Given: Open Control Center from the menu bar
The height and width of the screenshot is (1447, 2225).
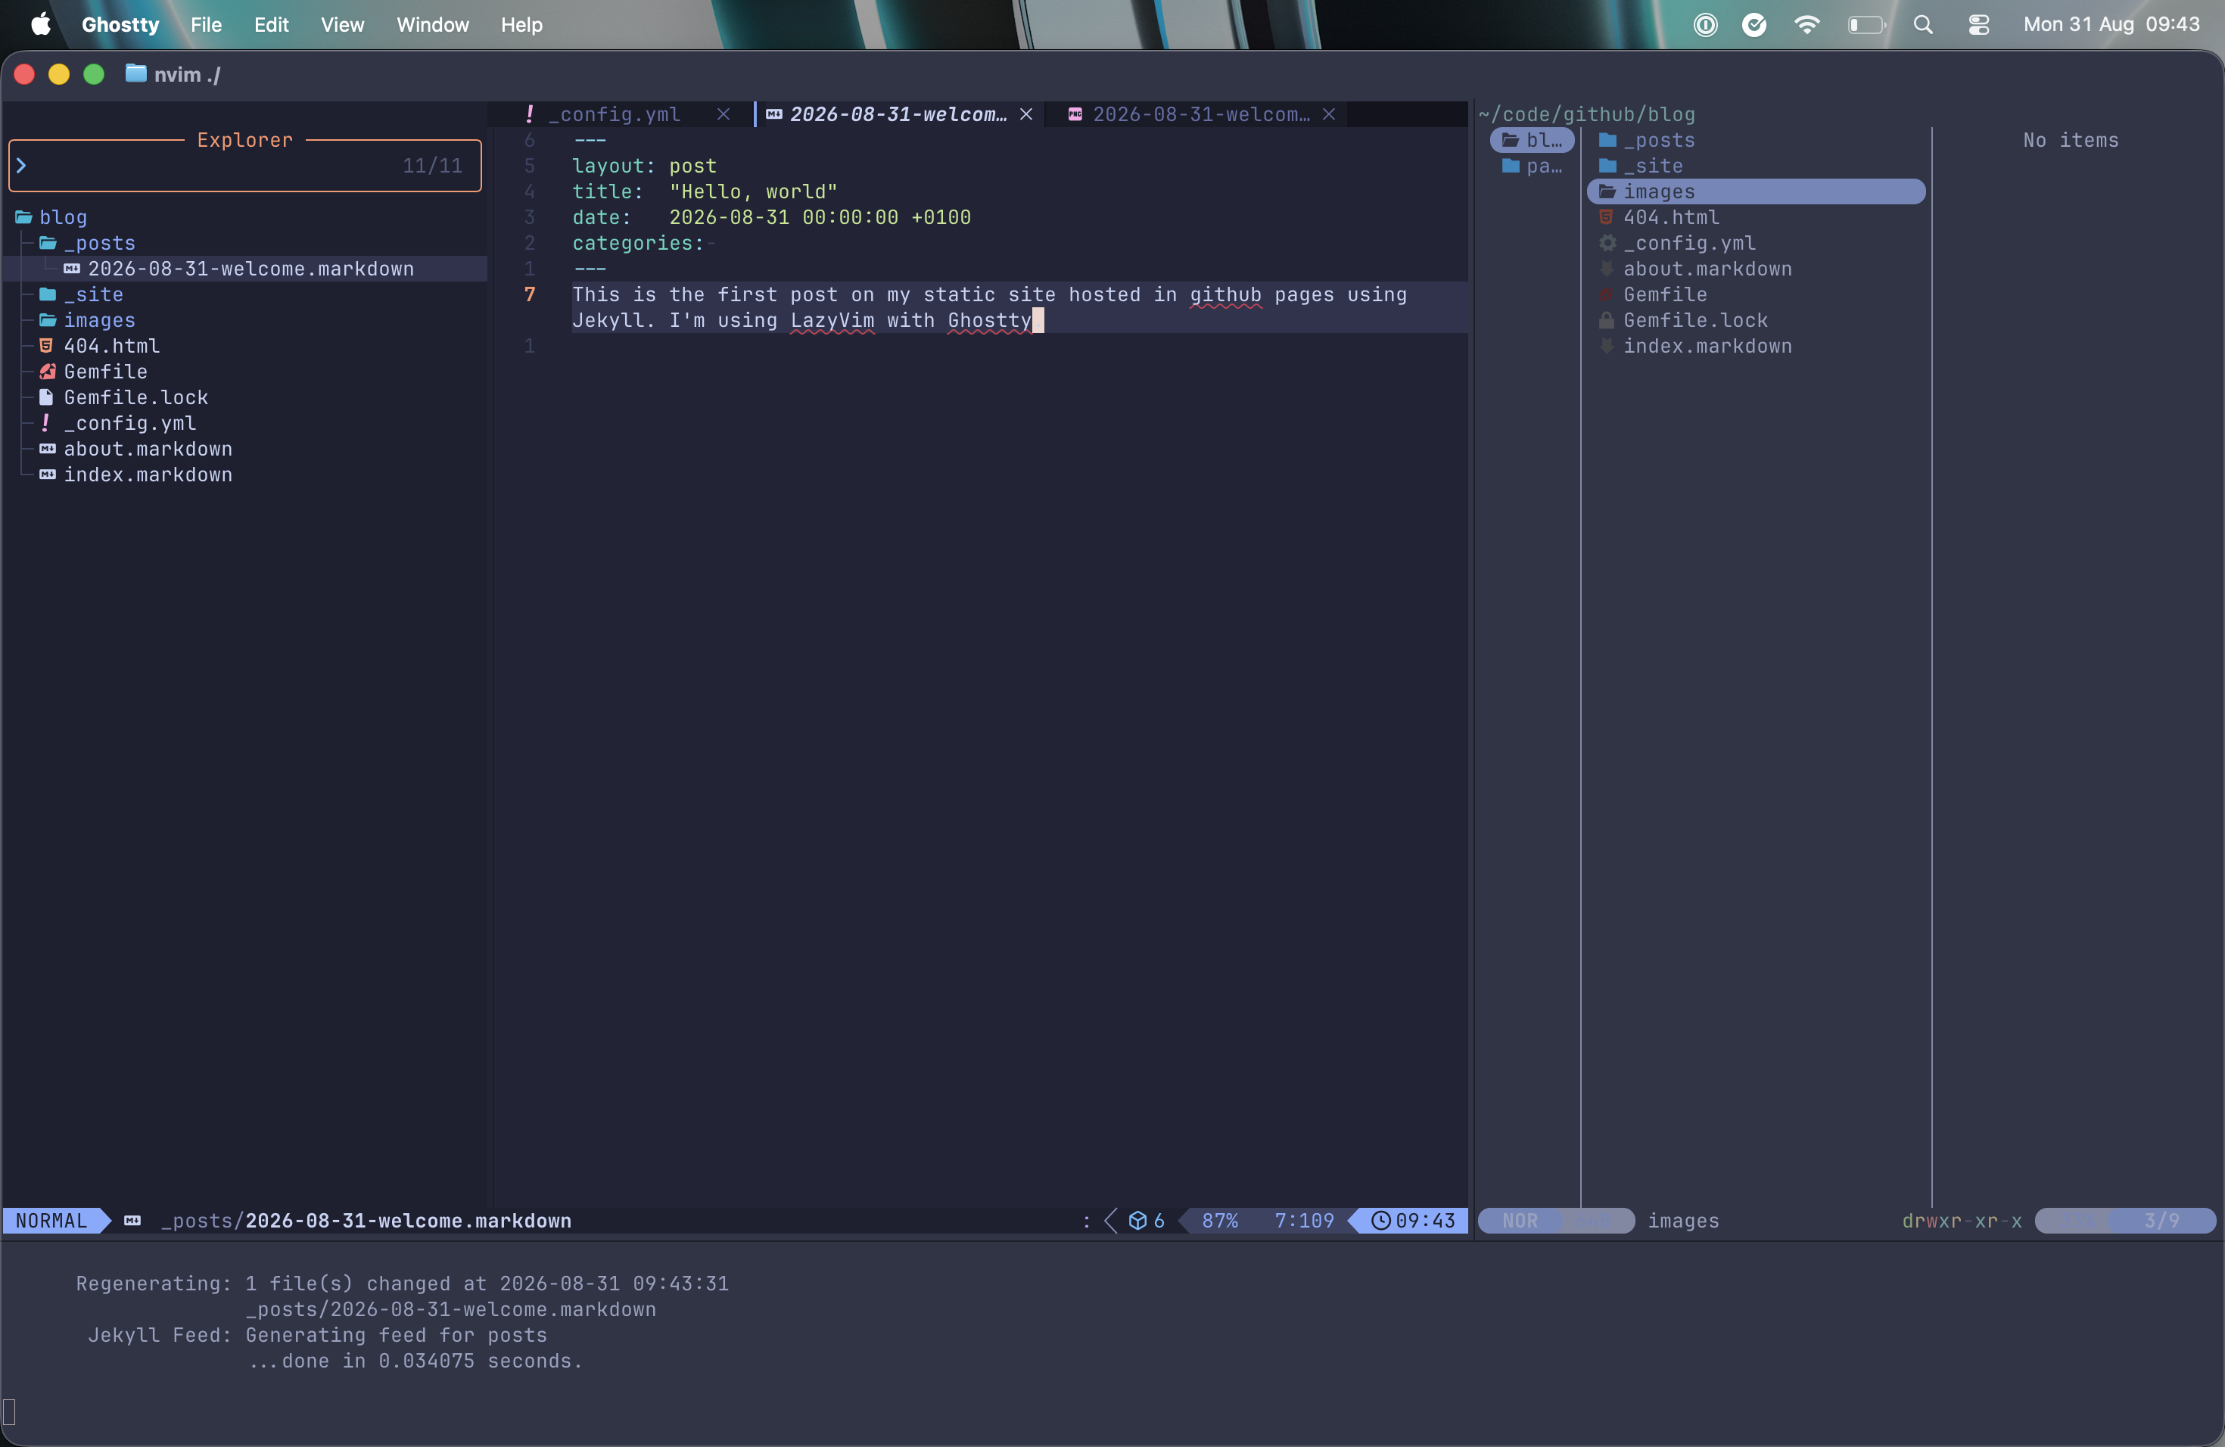Looking at the screenshot, I should click(x=1978, y=25).
